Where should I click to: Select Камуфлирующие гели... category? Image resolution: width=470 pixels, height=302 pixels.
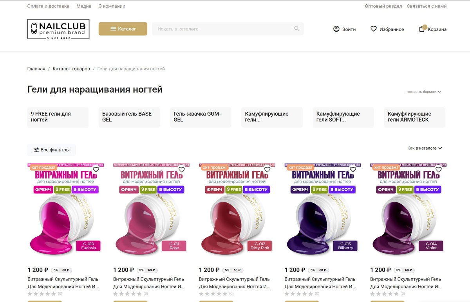(272, 117)
